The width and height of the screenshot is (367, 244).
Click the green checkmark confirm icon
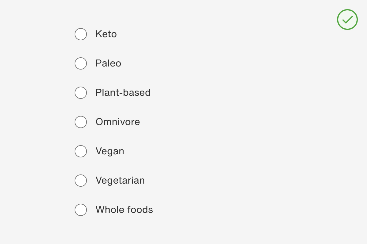point(347,20)
